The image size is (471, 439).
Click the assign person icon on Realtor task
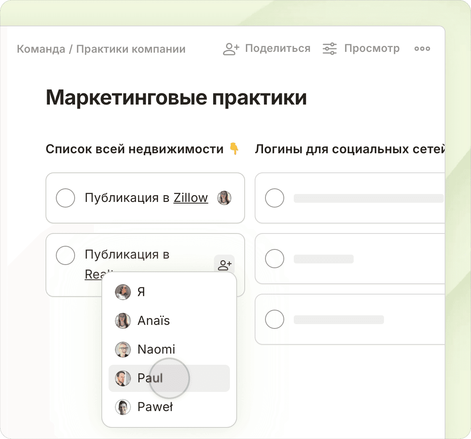pos(224,265)
